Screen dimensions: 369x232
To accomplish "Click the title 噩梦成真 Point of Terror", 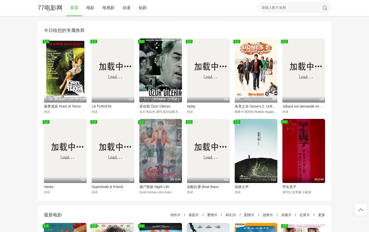I will pos(63,106).
